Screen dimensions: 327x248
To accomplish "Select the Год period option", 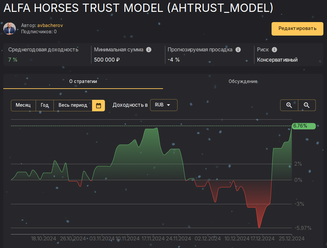I will pyautogui.click(x=45, y=105).
